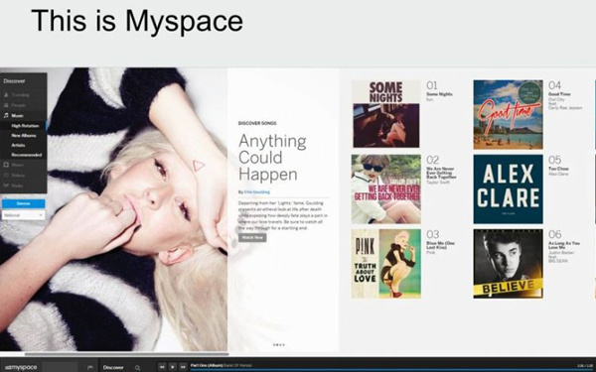
Task: Skip to previous track in the player
Action: tap(162, 367)
